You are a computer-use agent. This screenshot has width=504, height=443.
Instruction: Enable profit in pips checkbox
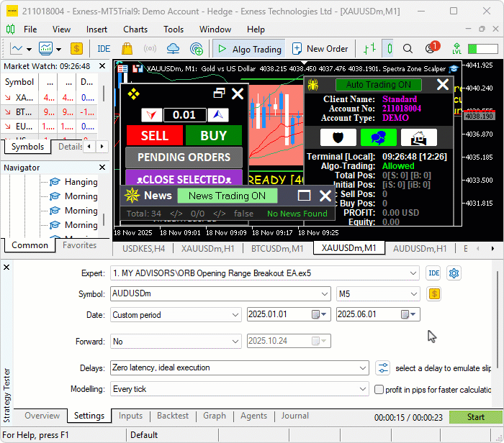(379, 389)
